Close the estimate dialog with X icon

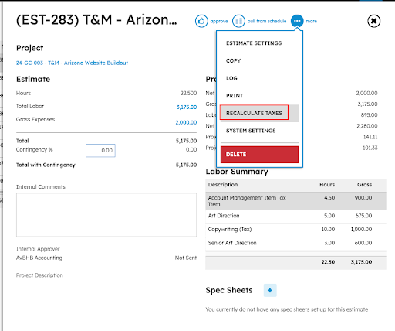click(374, 21)
